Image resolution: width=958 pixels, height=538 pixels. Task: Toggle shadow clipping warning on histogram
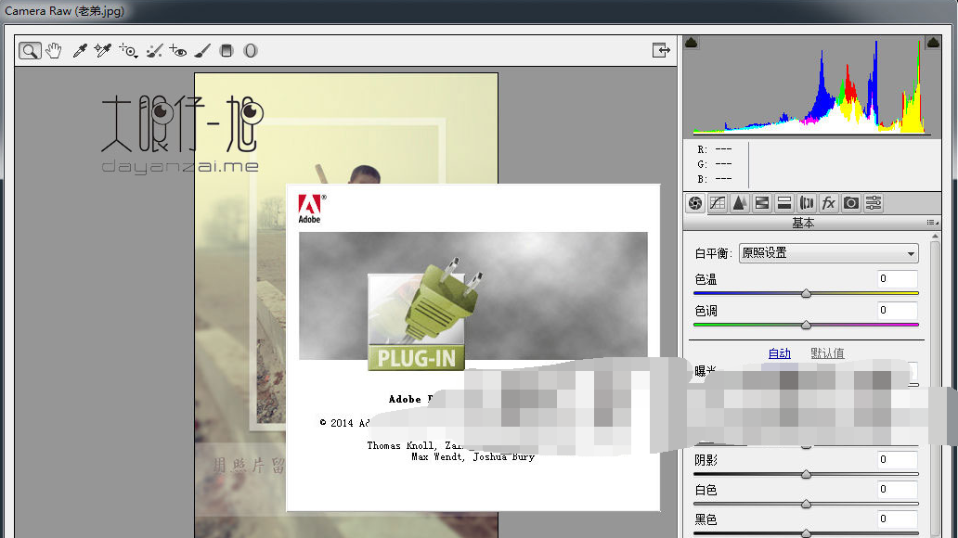point(691,42)
